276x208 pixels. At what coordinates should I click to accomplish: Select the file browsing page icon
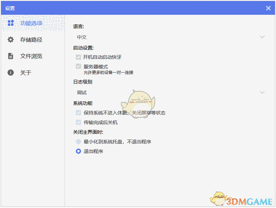11,56
